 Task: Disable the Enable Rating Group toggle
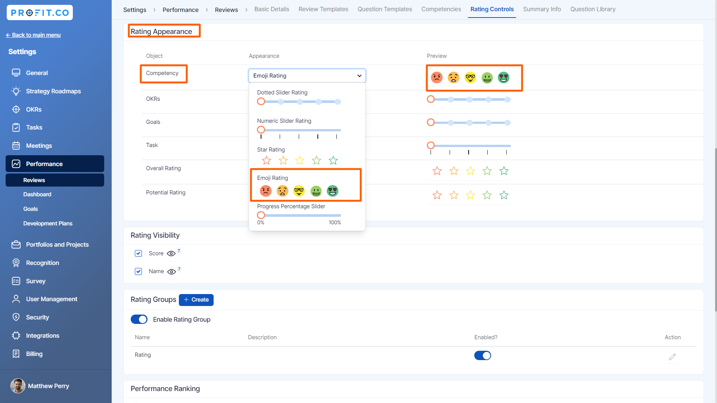pos(139,319)
